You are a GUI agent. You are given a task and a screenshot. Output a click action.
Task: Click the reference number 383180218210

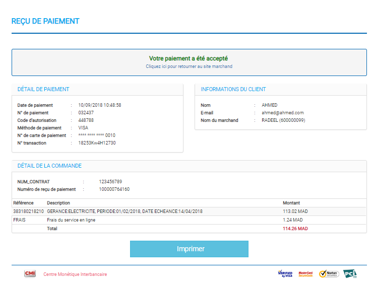pos(28,211)
